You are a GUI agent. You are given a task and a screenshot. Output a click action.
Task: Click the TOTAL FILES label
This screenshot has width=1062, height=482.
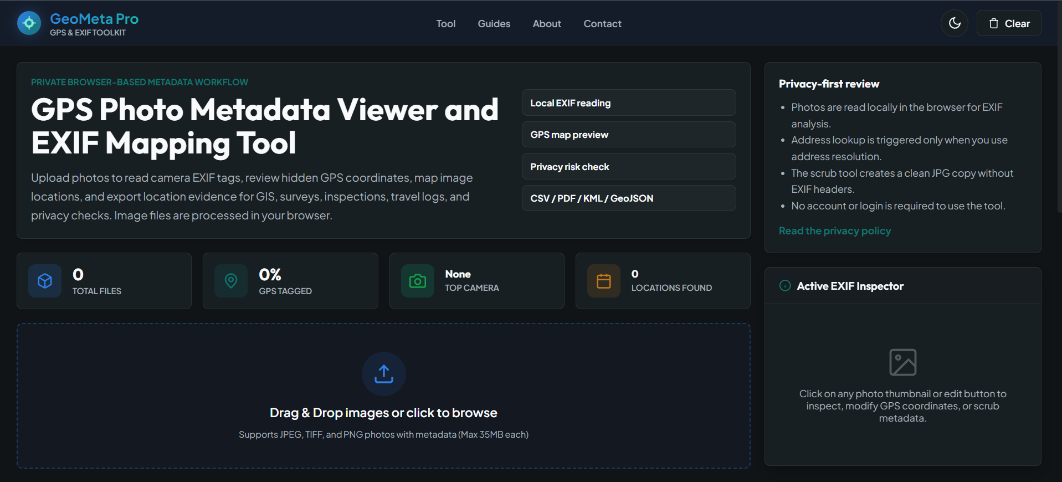(x=97, y=291)
